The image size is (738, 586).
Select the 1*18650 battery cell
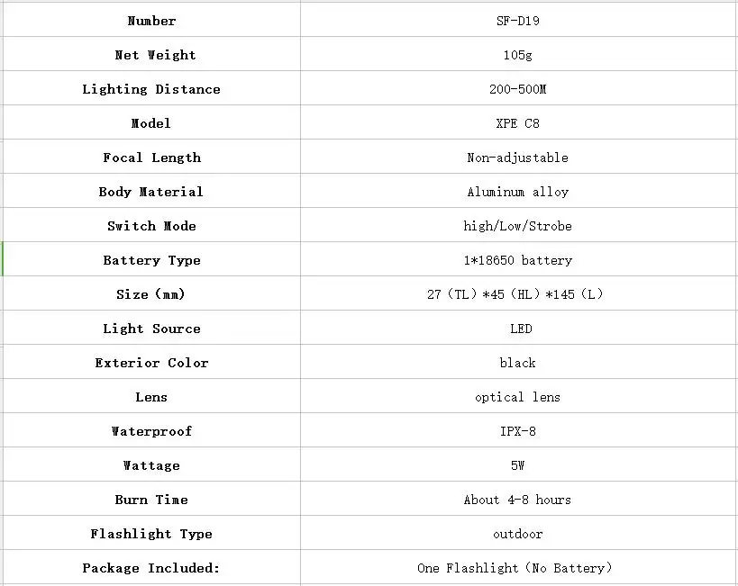[x=518, y=260]
